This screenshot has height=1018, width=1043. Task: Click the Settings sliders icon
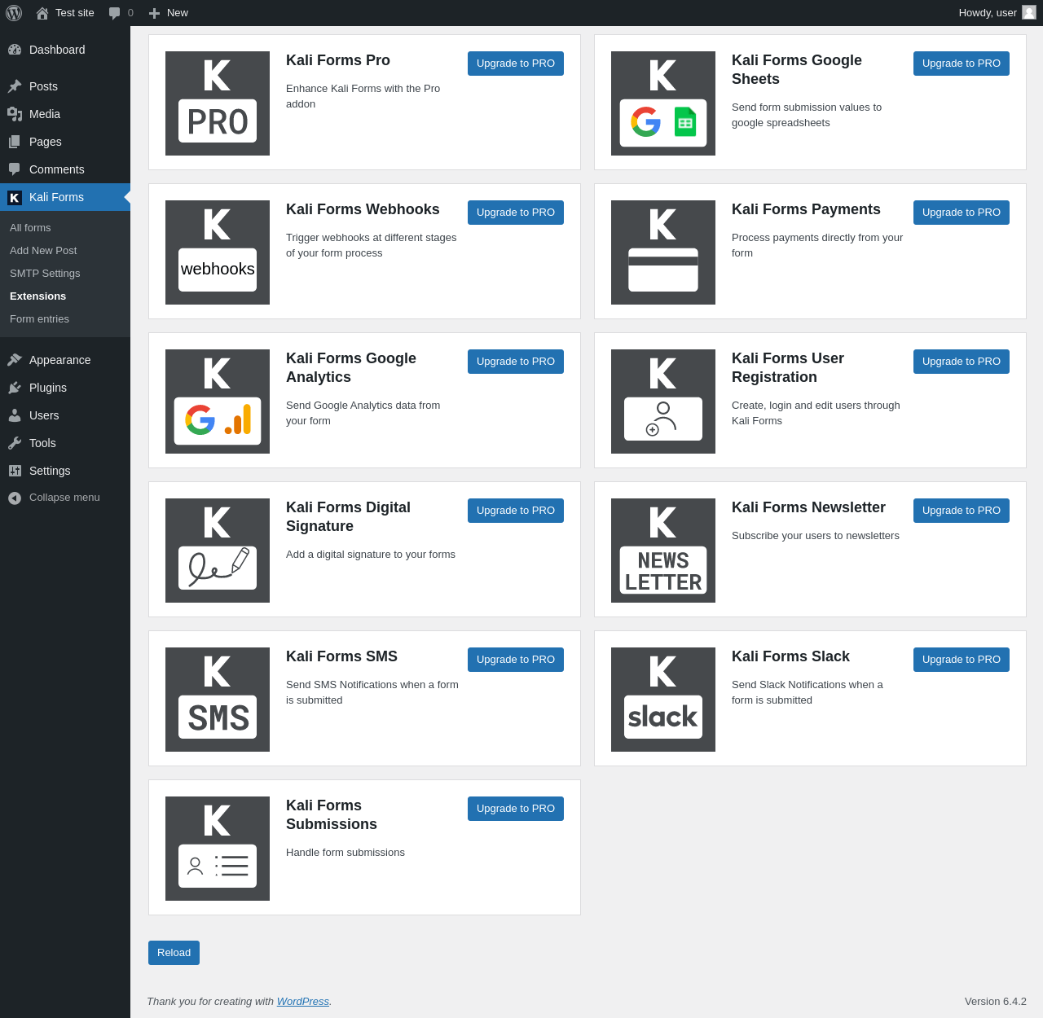coord(15,471)
